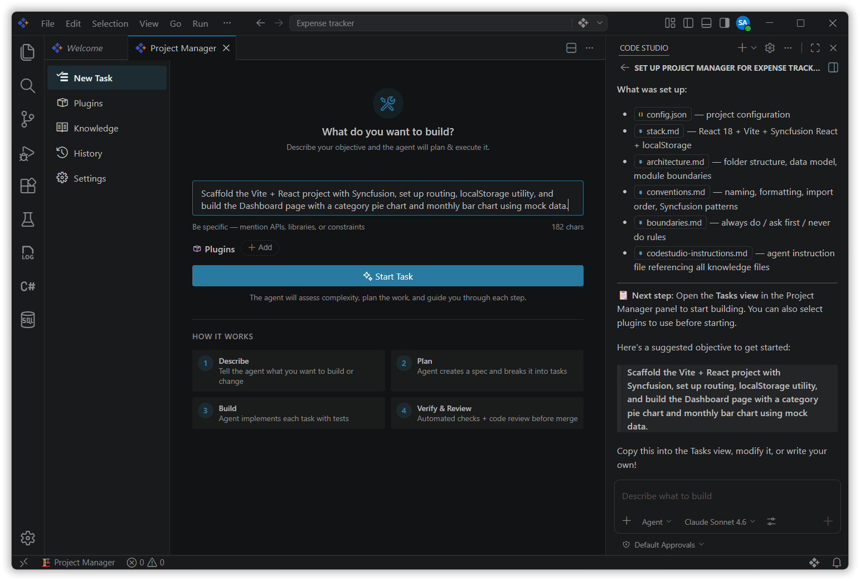
Task: Click the errors and warnings status indicator
Action: 145,563
